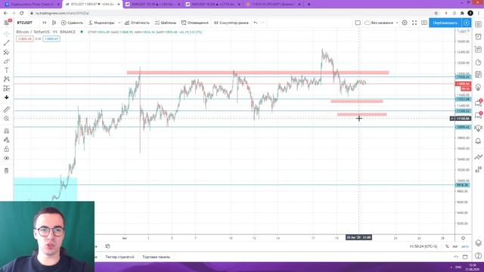The width and height of the screenshot is (484, 272).
Task: Open the Шаблоны templates menu
Action: pos(166,23)
